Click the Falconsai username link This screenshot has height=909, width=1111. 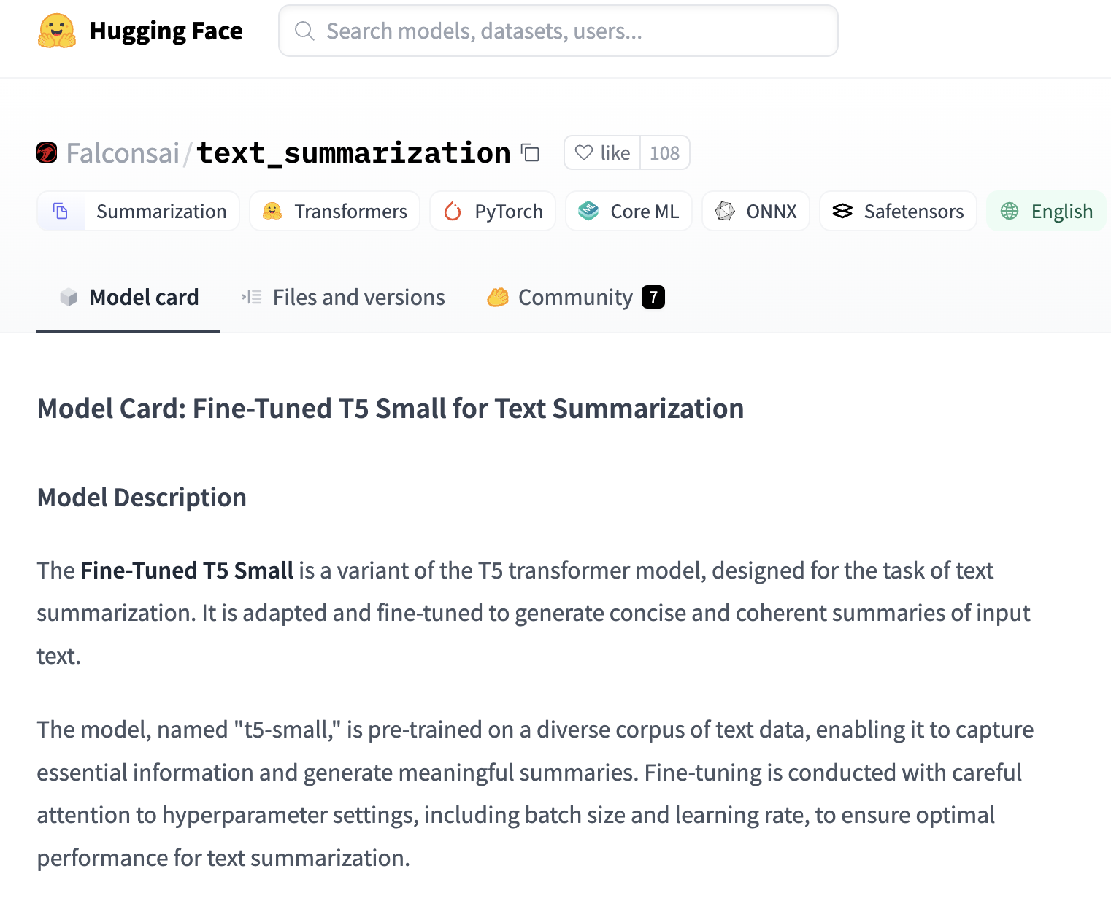122,152
